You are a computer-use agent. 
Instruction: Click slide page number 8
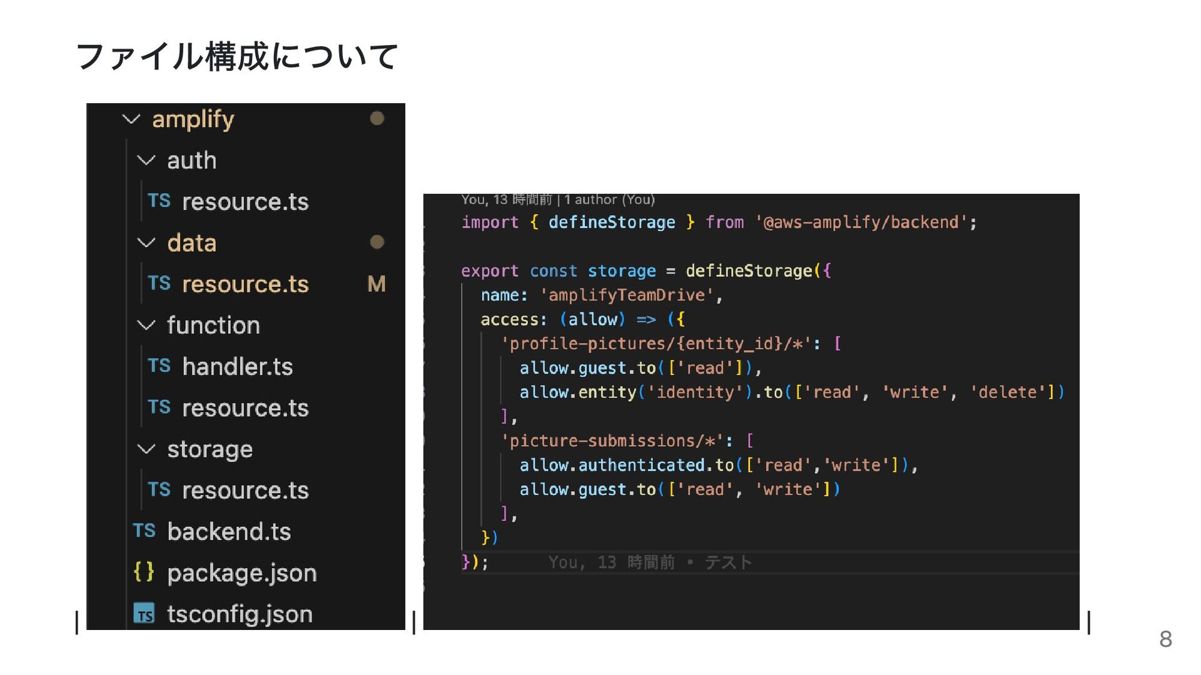point(1165,639)
